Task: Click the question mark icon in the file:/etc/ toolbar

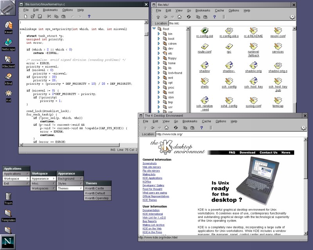Action: pyautogui.click(x=214, y=17)
